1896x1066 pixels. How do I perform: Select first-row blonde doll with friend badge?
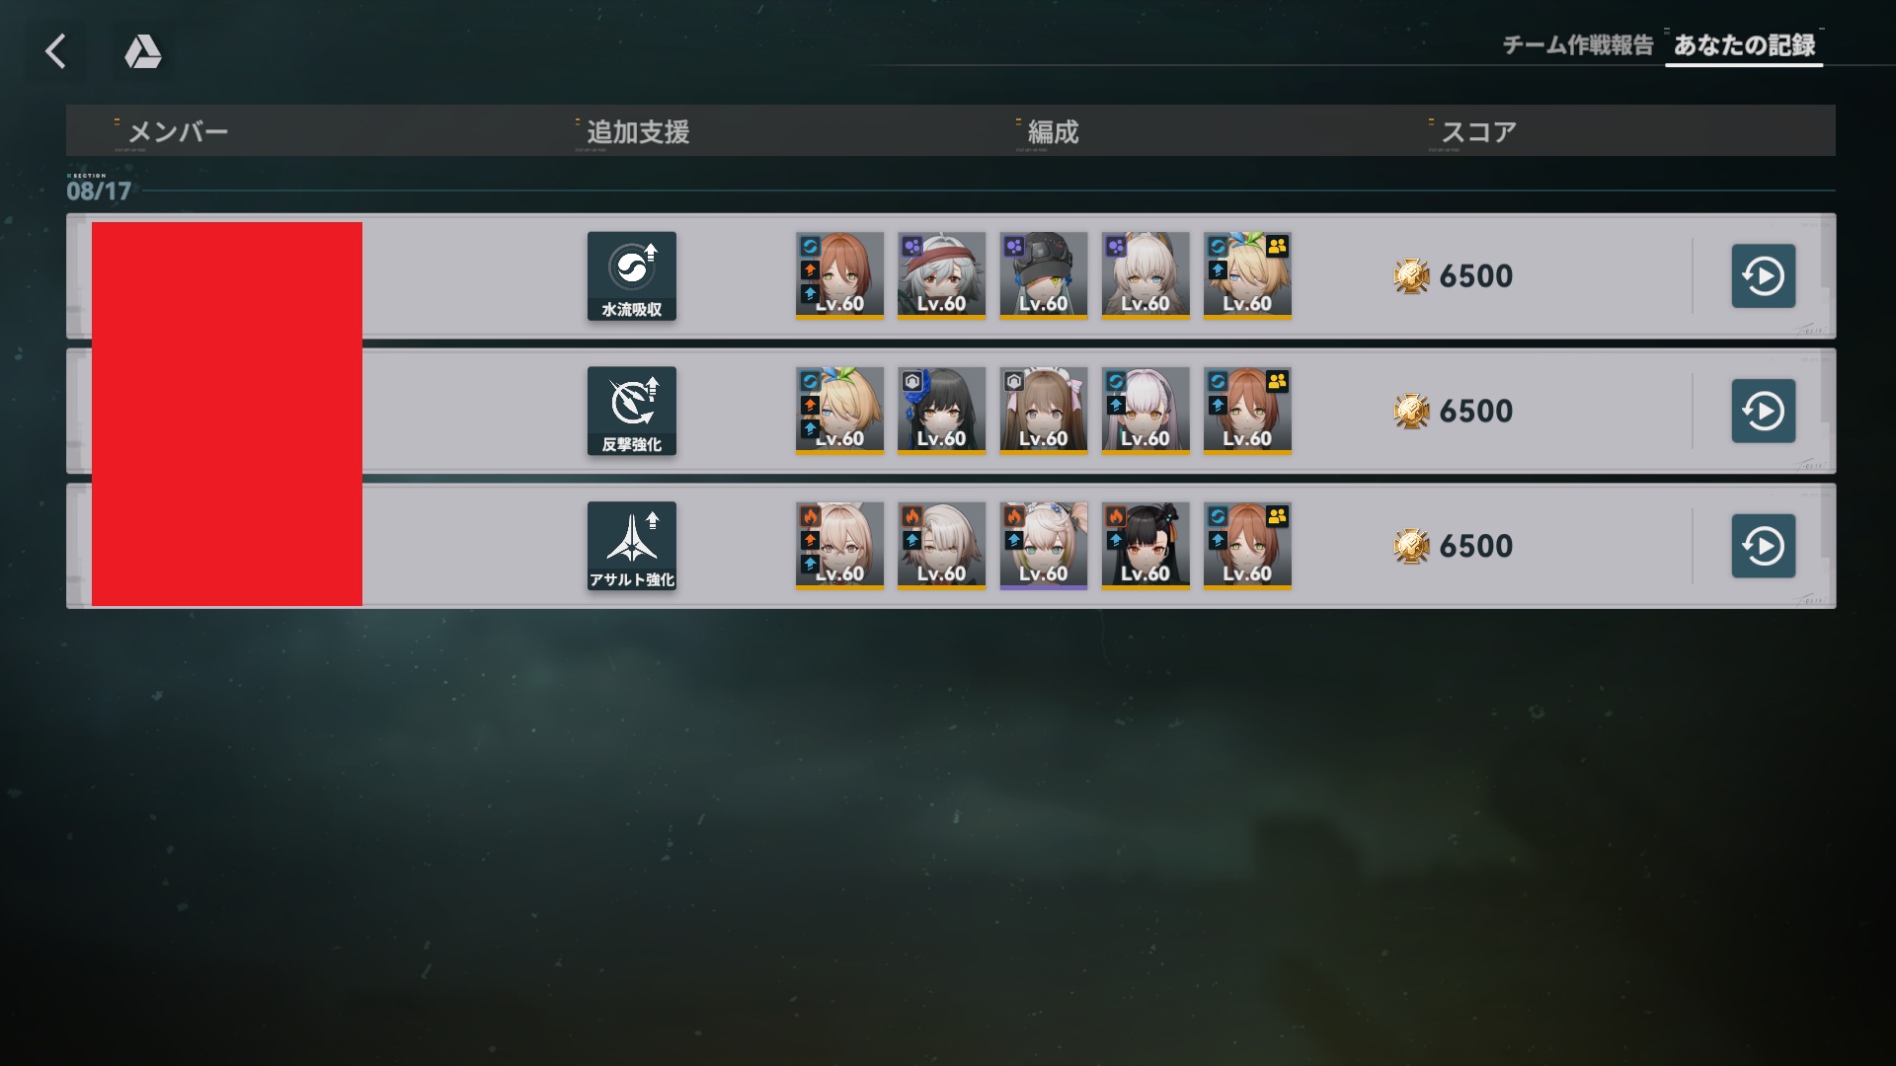pyautogui.click(x=1247, y=275)
